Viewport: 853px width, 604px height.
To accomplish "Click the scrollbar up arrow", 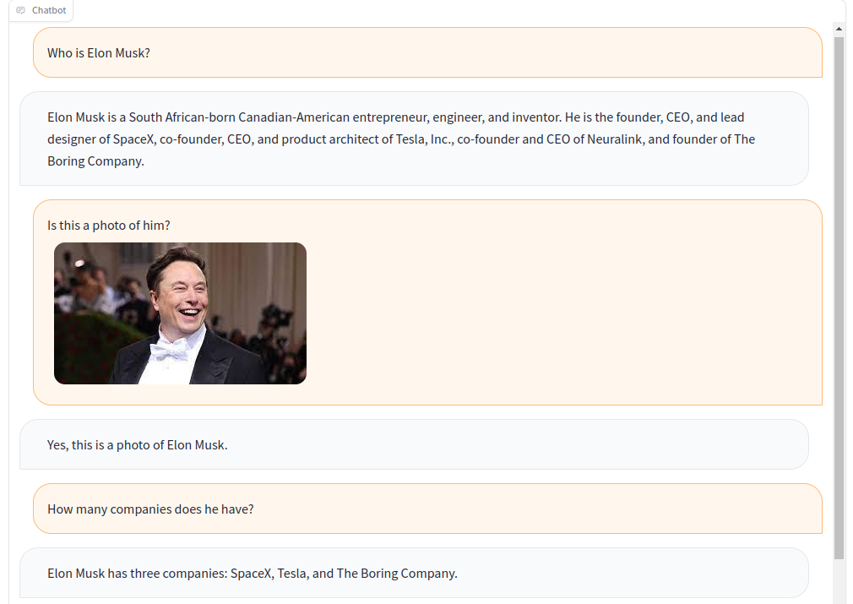I will (x=839, y=29).
